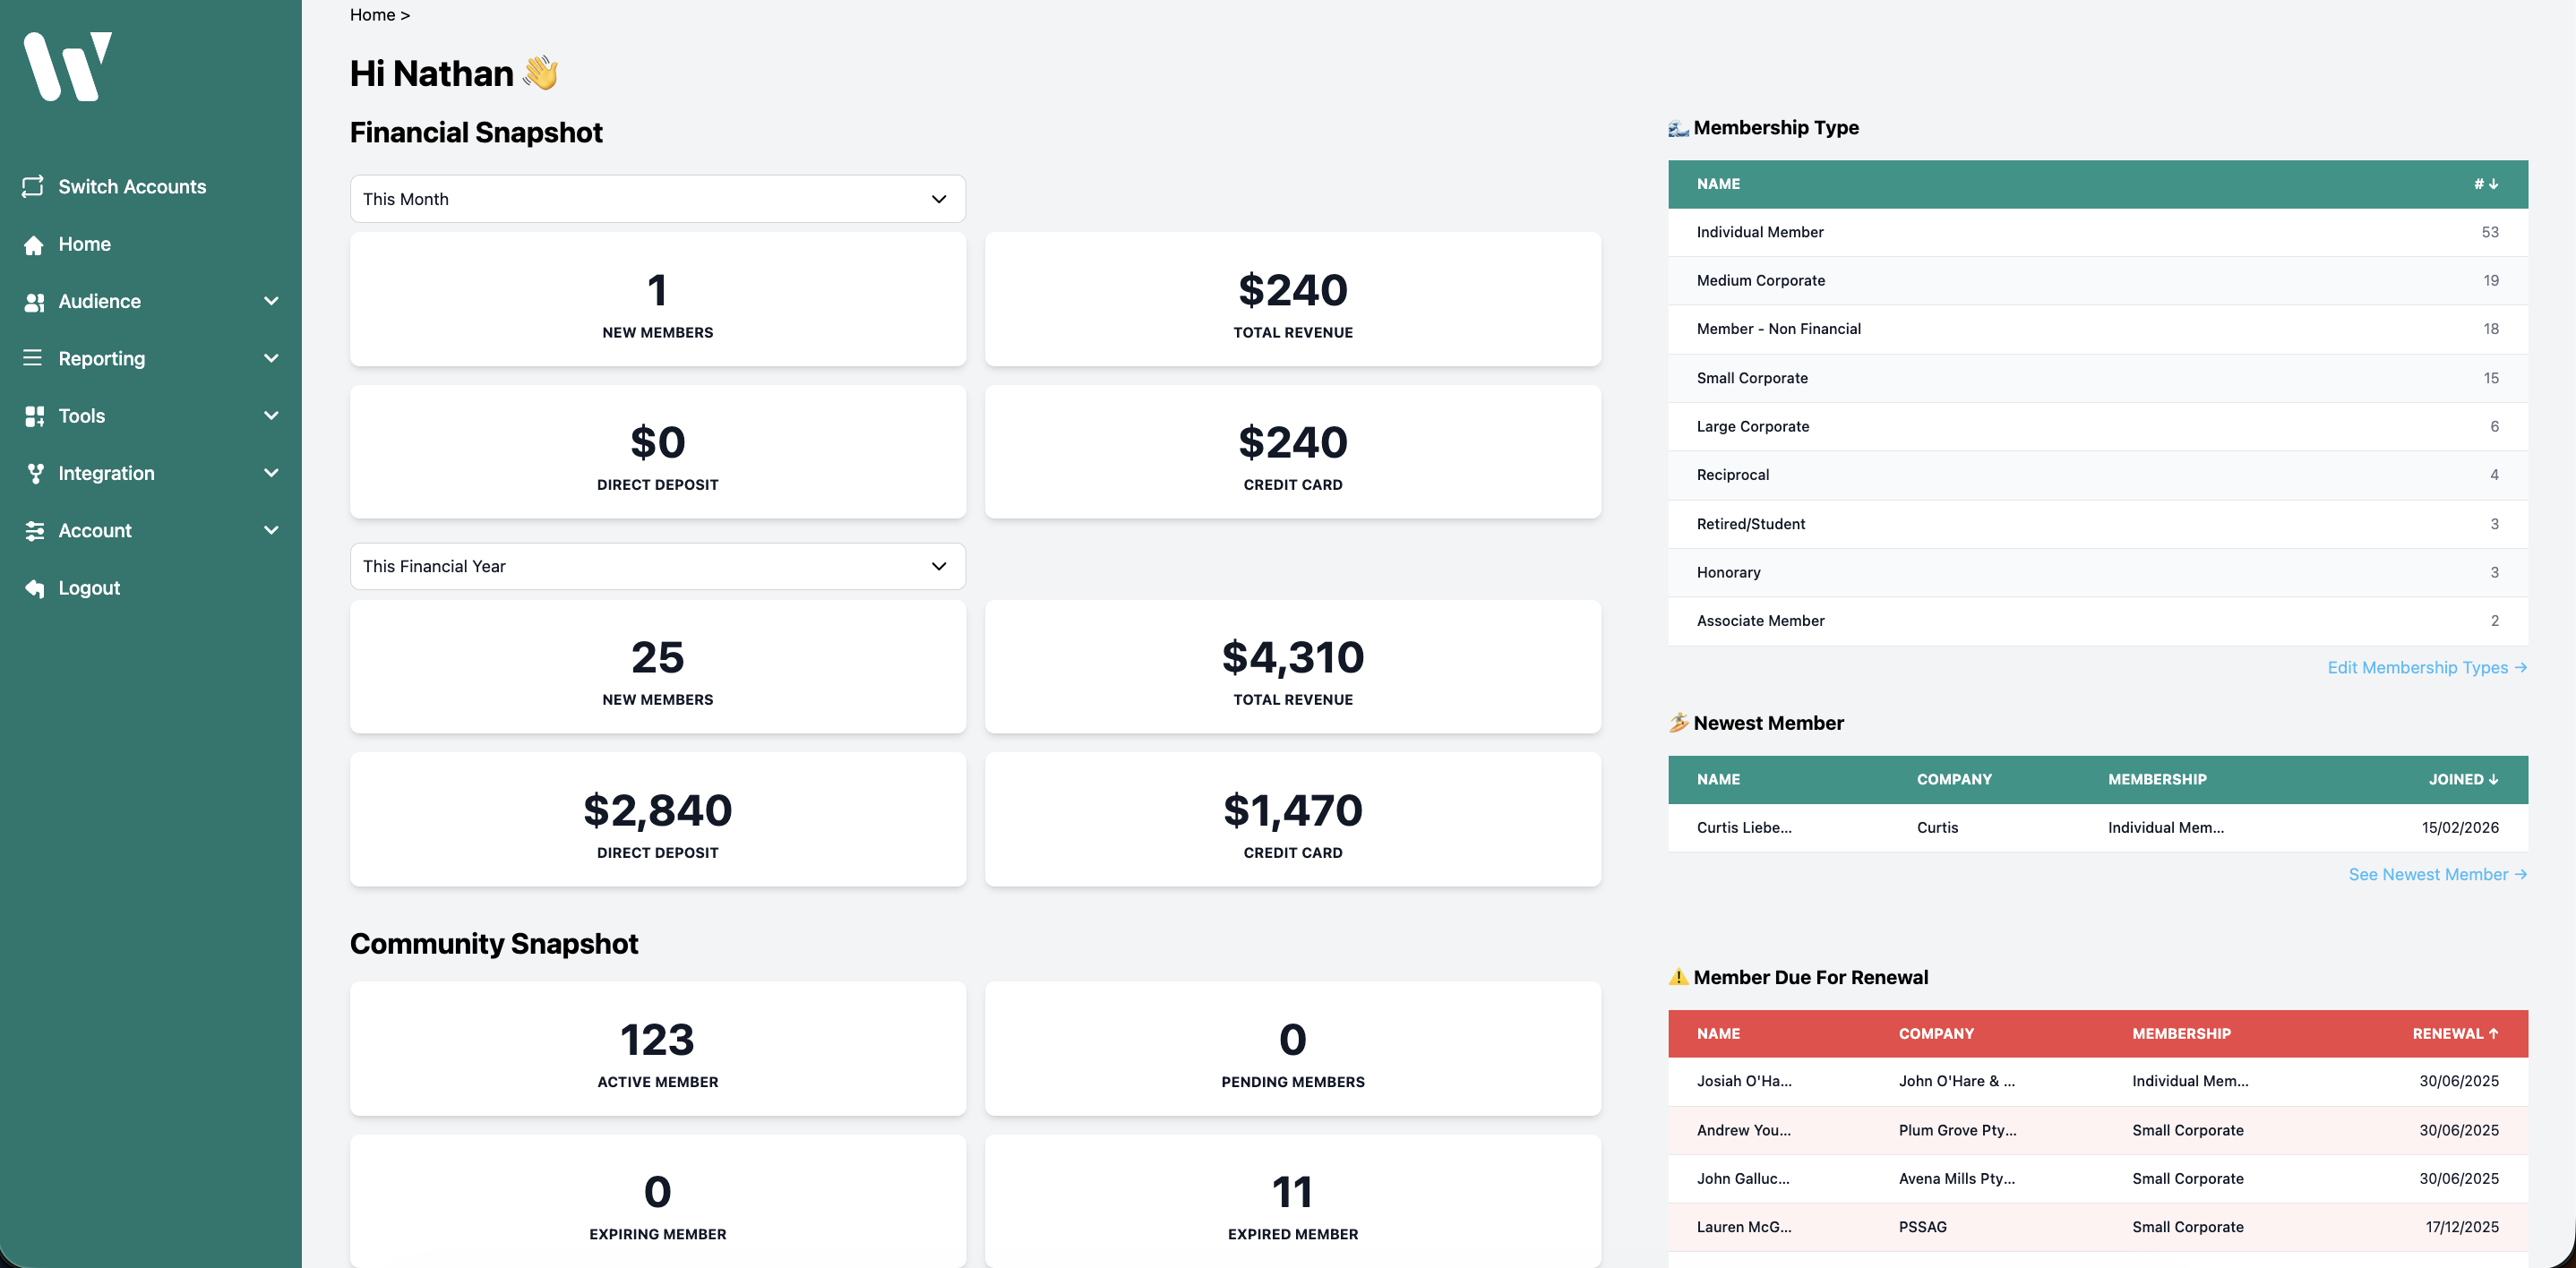This screenshot has width=2576, height=1268.
Task: Click the W logo at top of sidebar
Action: [68, 67]
